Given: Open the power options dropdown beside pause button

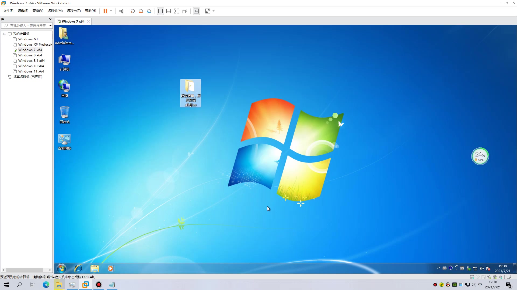Looking at the screenshot, I should click(x=111, y=11).
